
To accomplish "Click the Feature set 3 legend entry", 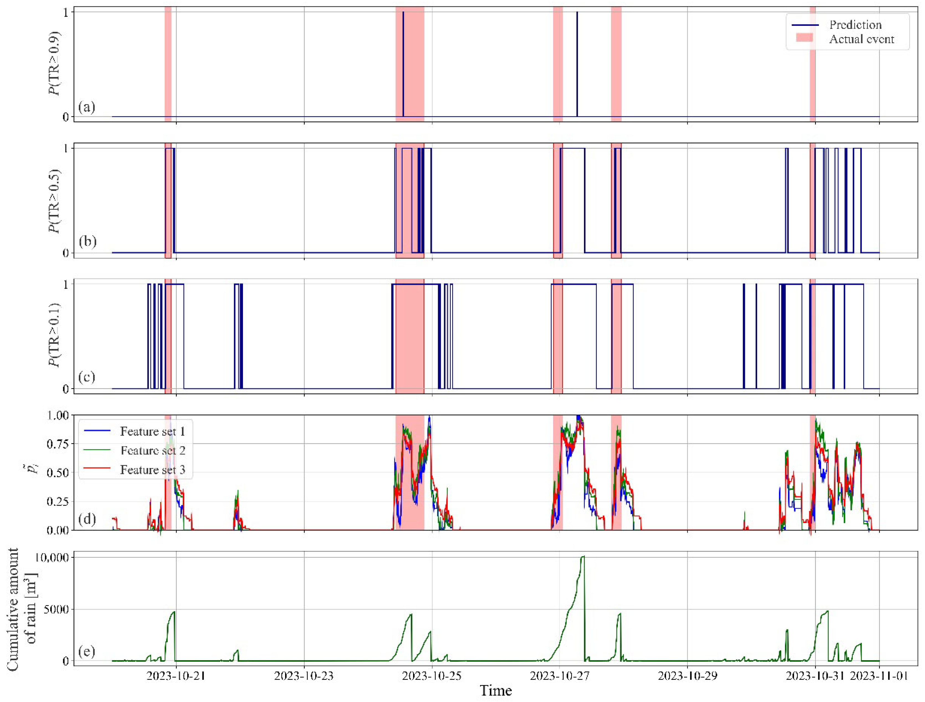I will point(152,470).
